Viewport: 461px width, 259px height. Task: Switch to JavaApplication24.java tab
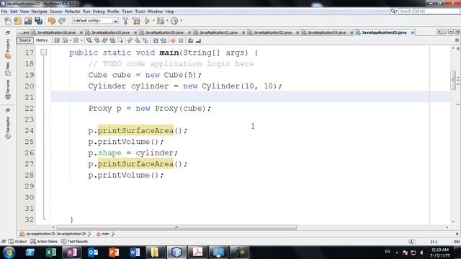(x=326, y=32)
